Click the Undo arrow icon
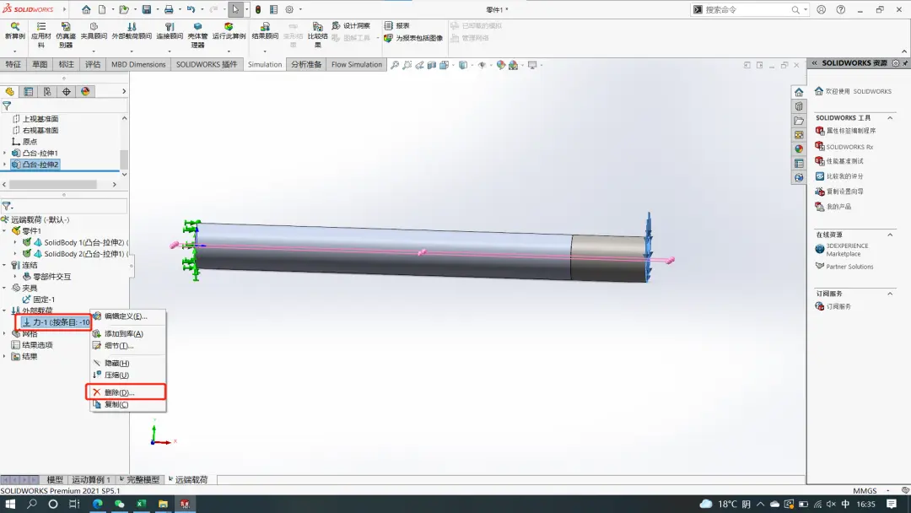This screenshot has width=911, height=513. pos(191,9)
